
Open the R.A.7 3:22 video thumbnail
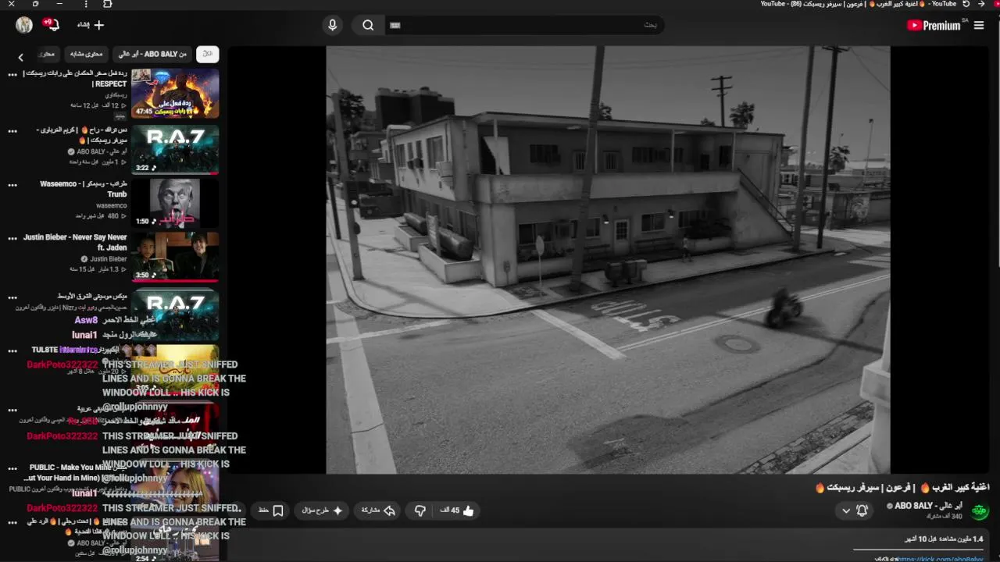point(175,149)
